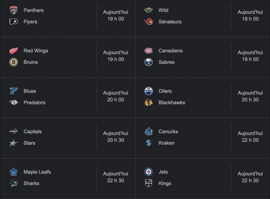Click the Florida Panthers team logo
Screen dimensions: 270x199
(x=13, y=10)
